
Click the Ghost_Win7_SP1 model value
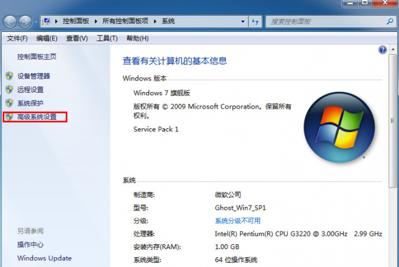point(241,208)
